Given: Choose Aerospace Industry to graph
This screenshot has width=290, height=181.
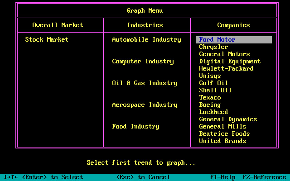Looking at the screenshot, I should (145, 105).
